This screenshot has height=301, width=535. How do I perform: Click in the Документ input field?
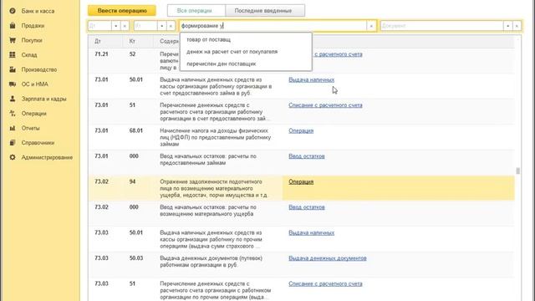[x=442, y=26]
